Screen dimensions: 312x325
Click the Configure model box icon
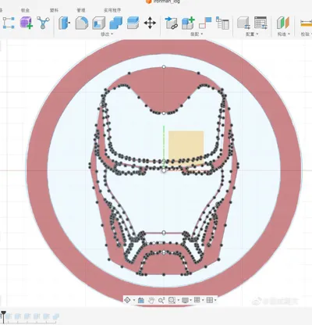pos(243,23)
